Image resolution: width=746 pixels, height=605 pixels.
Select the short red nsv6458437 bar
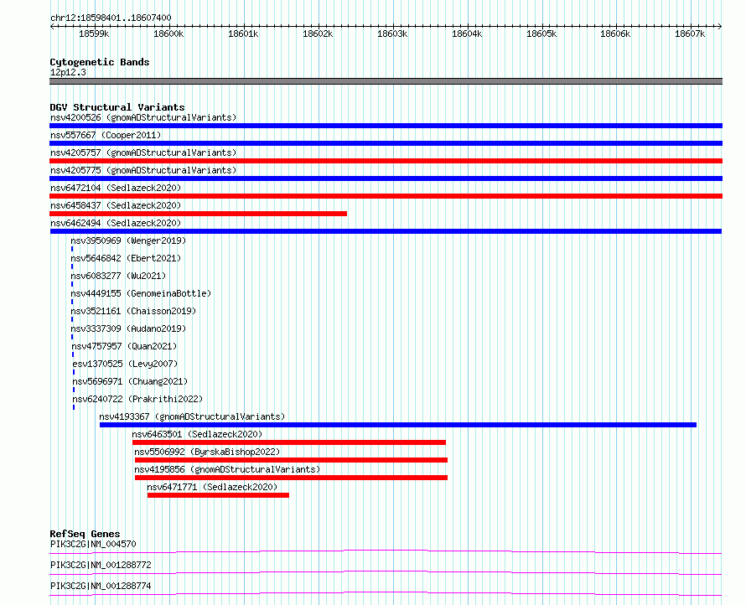[x=198, y=214]
